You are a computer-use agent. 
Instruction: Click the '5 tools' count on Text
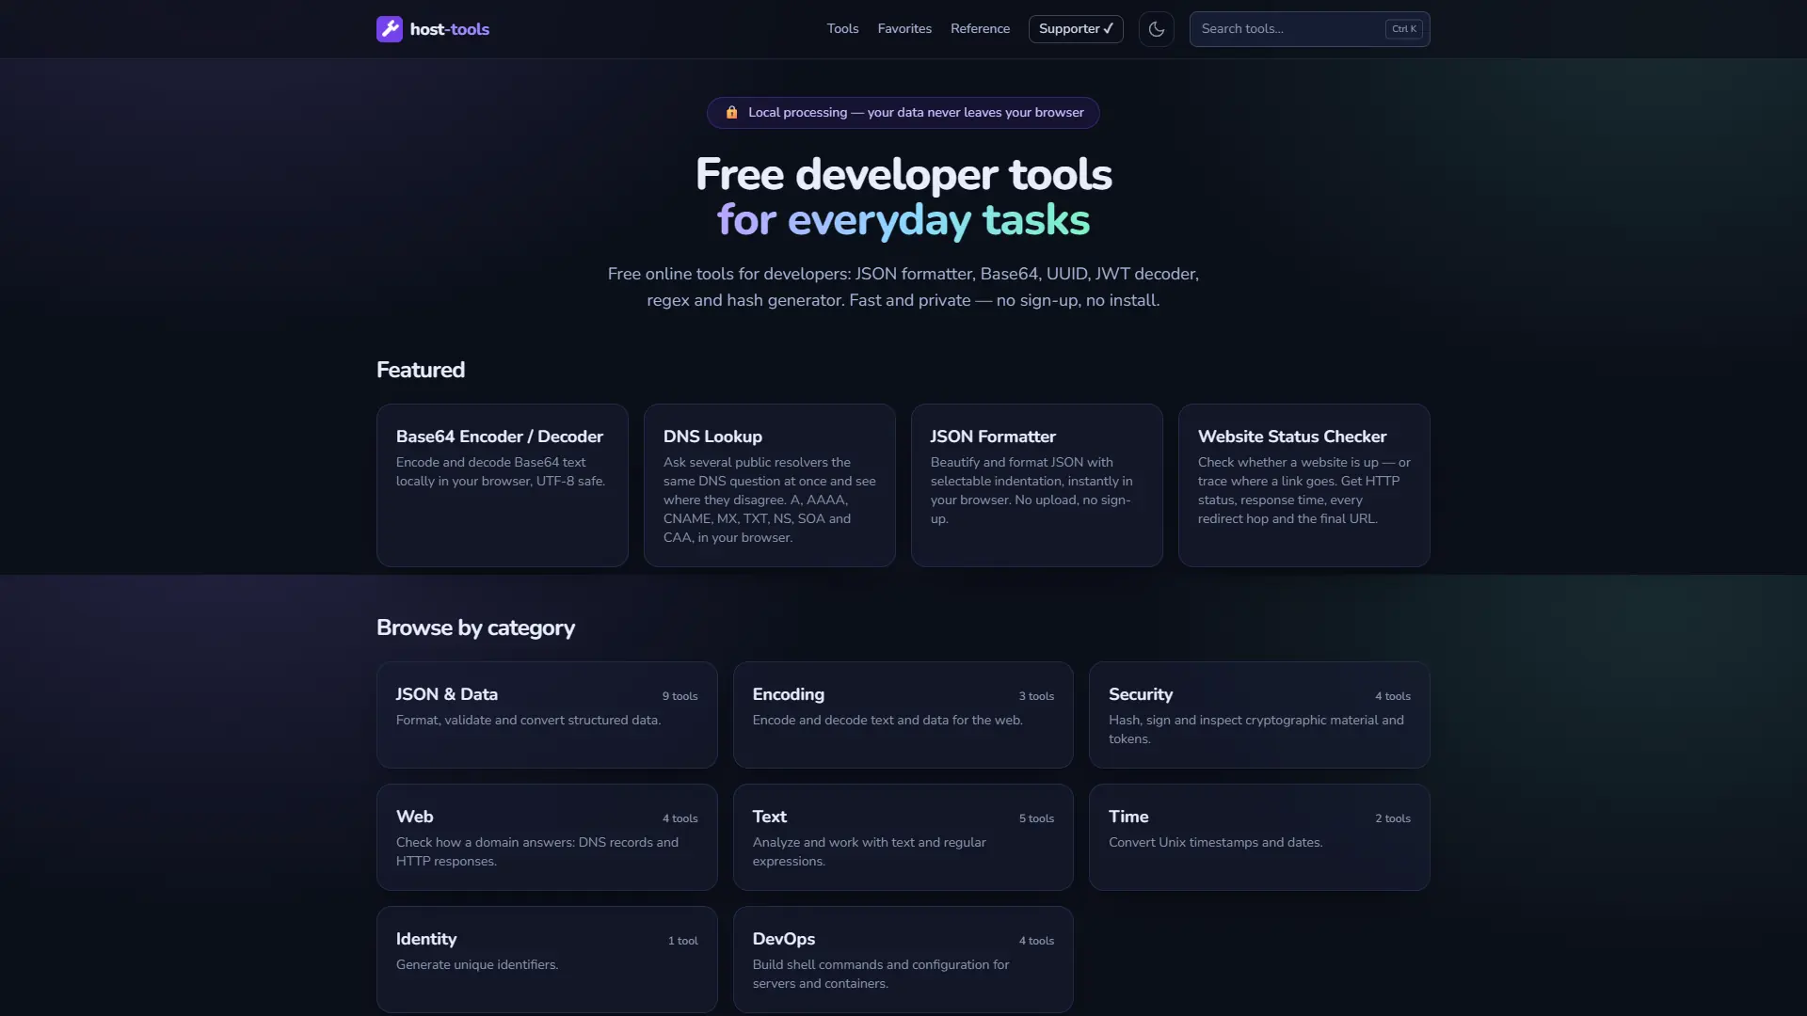(1036, 818)
